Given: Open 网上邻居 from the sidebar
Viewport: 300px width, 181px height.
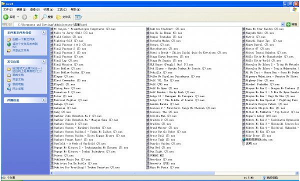Looking at the screenshot, I should coord(18,89).
